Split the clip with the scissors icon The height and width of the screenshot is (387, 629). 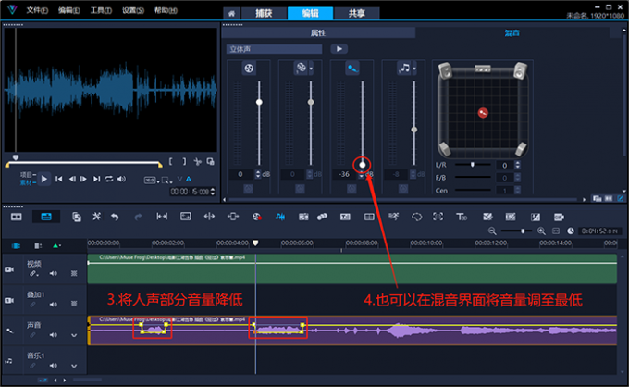(197, 161)
